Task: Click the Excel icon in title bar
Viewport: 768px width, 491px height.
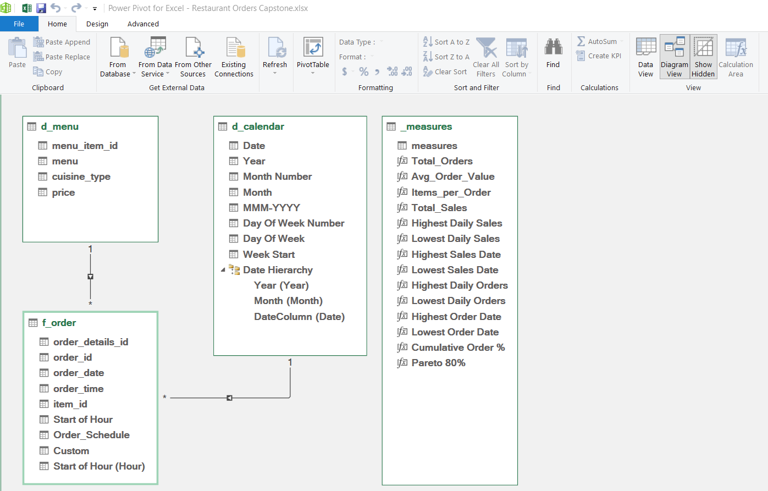Action: click(x=26, y=8)
